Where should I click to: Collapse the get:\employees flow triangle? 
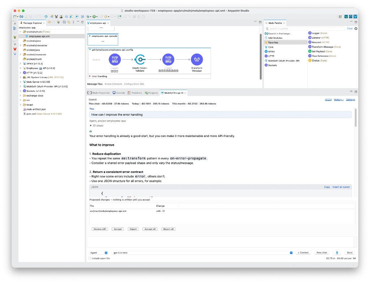(90, 50)
